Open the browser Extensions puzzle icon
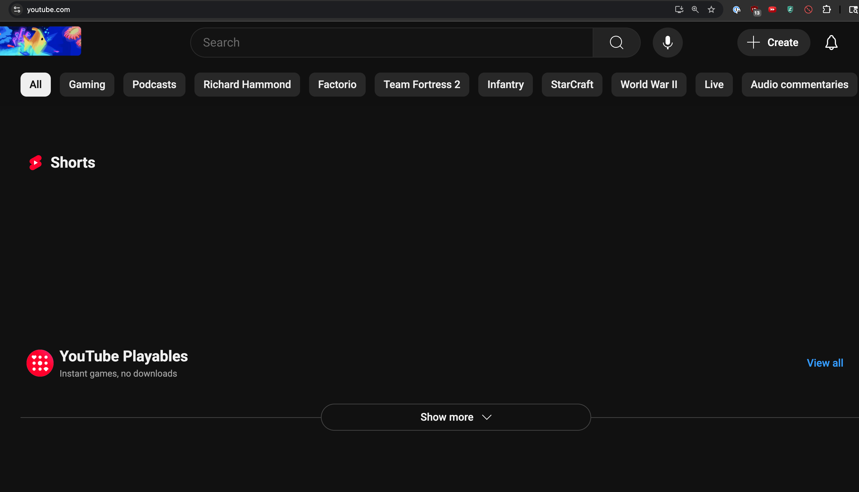This screenshot has height=492, width=859. [x=826, y=10]
